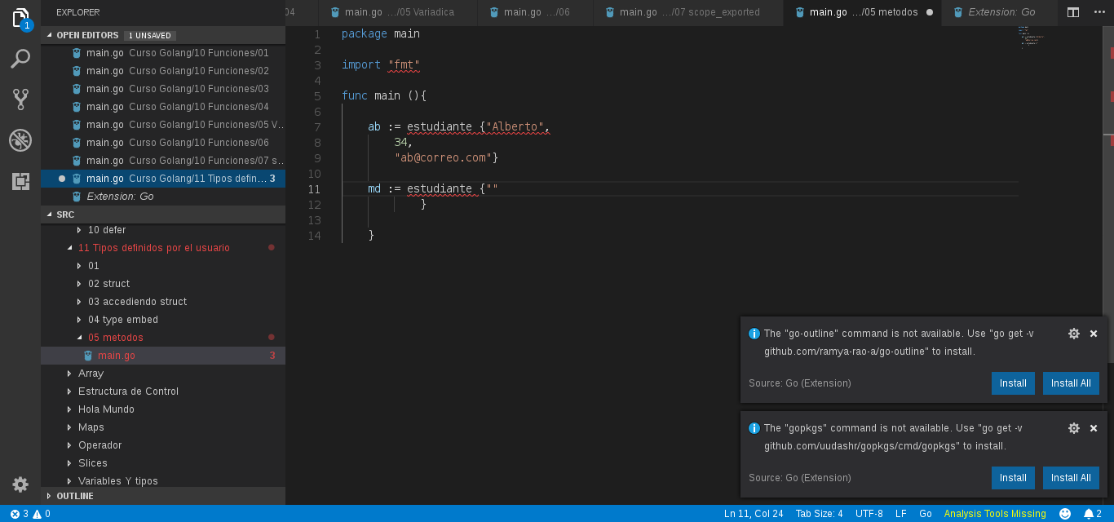Open main.go 10 Funciones/01 in open editors
This screenshot has height=522, width=1114.
[163, 53]
